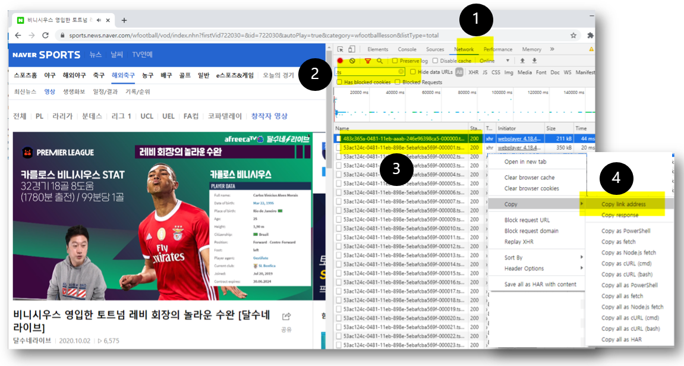The image size is (684, 366).
Task: Filter requests by Media
Action: pos(524,72)
